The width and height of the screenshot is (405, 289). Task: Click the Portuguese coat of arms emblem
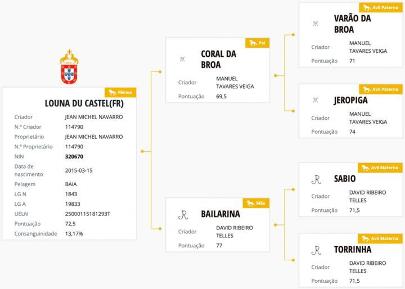pyautogui.click(x=69, y=67)
